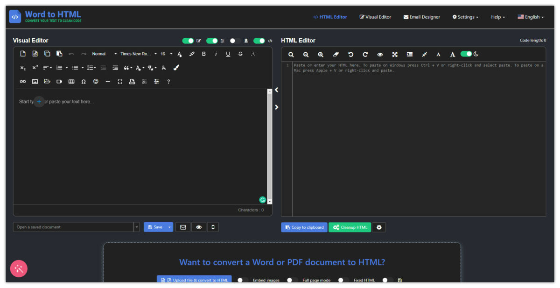
Task: Select the format painter brush
Action: 176,68
